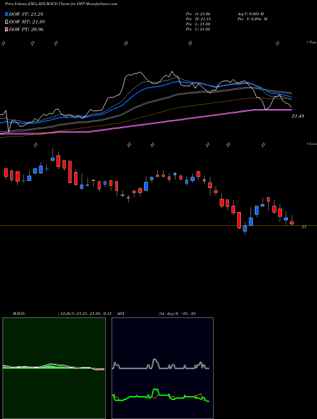Click the blue DOW ST legend swatch

pos(6,14)
